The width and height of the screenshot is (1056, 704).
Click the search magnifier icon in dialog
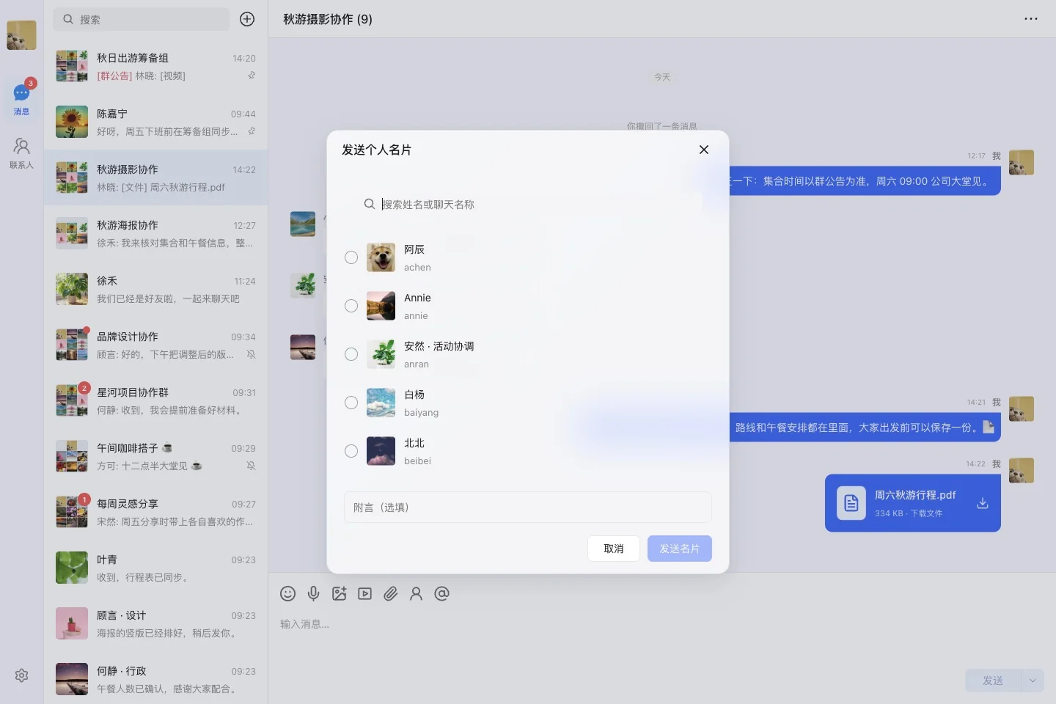[x=370, y=204]
